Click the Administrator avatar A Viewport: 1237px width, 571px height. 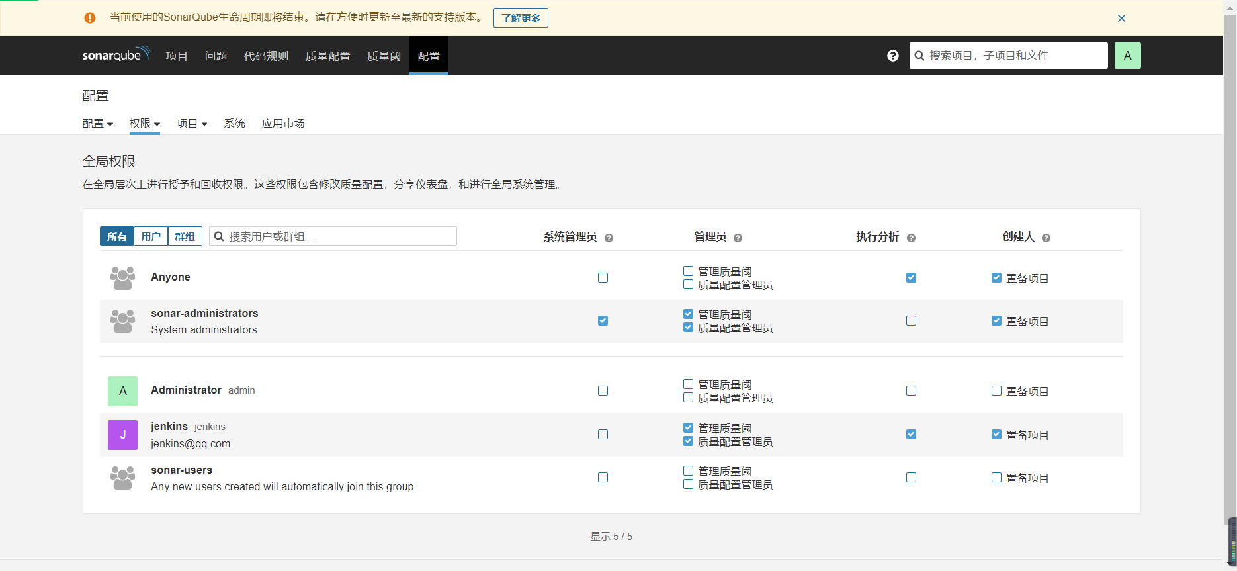[x=122, y=391]
